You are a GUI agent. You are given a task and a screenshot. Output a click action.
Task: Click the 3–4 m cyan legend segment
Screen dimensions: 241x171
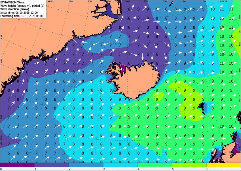120,165
